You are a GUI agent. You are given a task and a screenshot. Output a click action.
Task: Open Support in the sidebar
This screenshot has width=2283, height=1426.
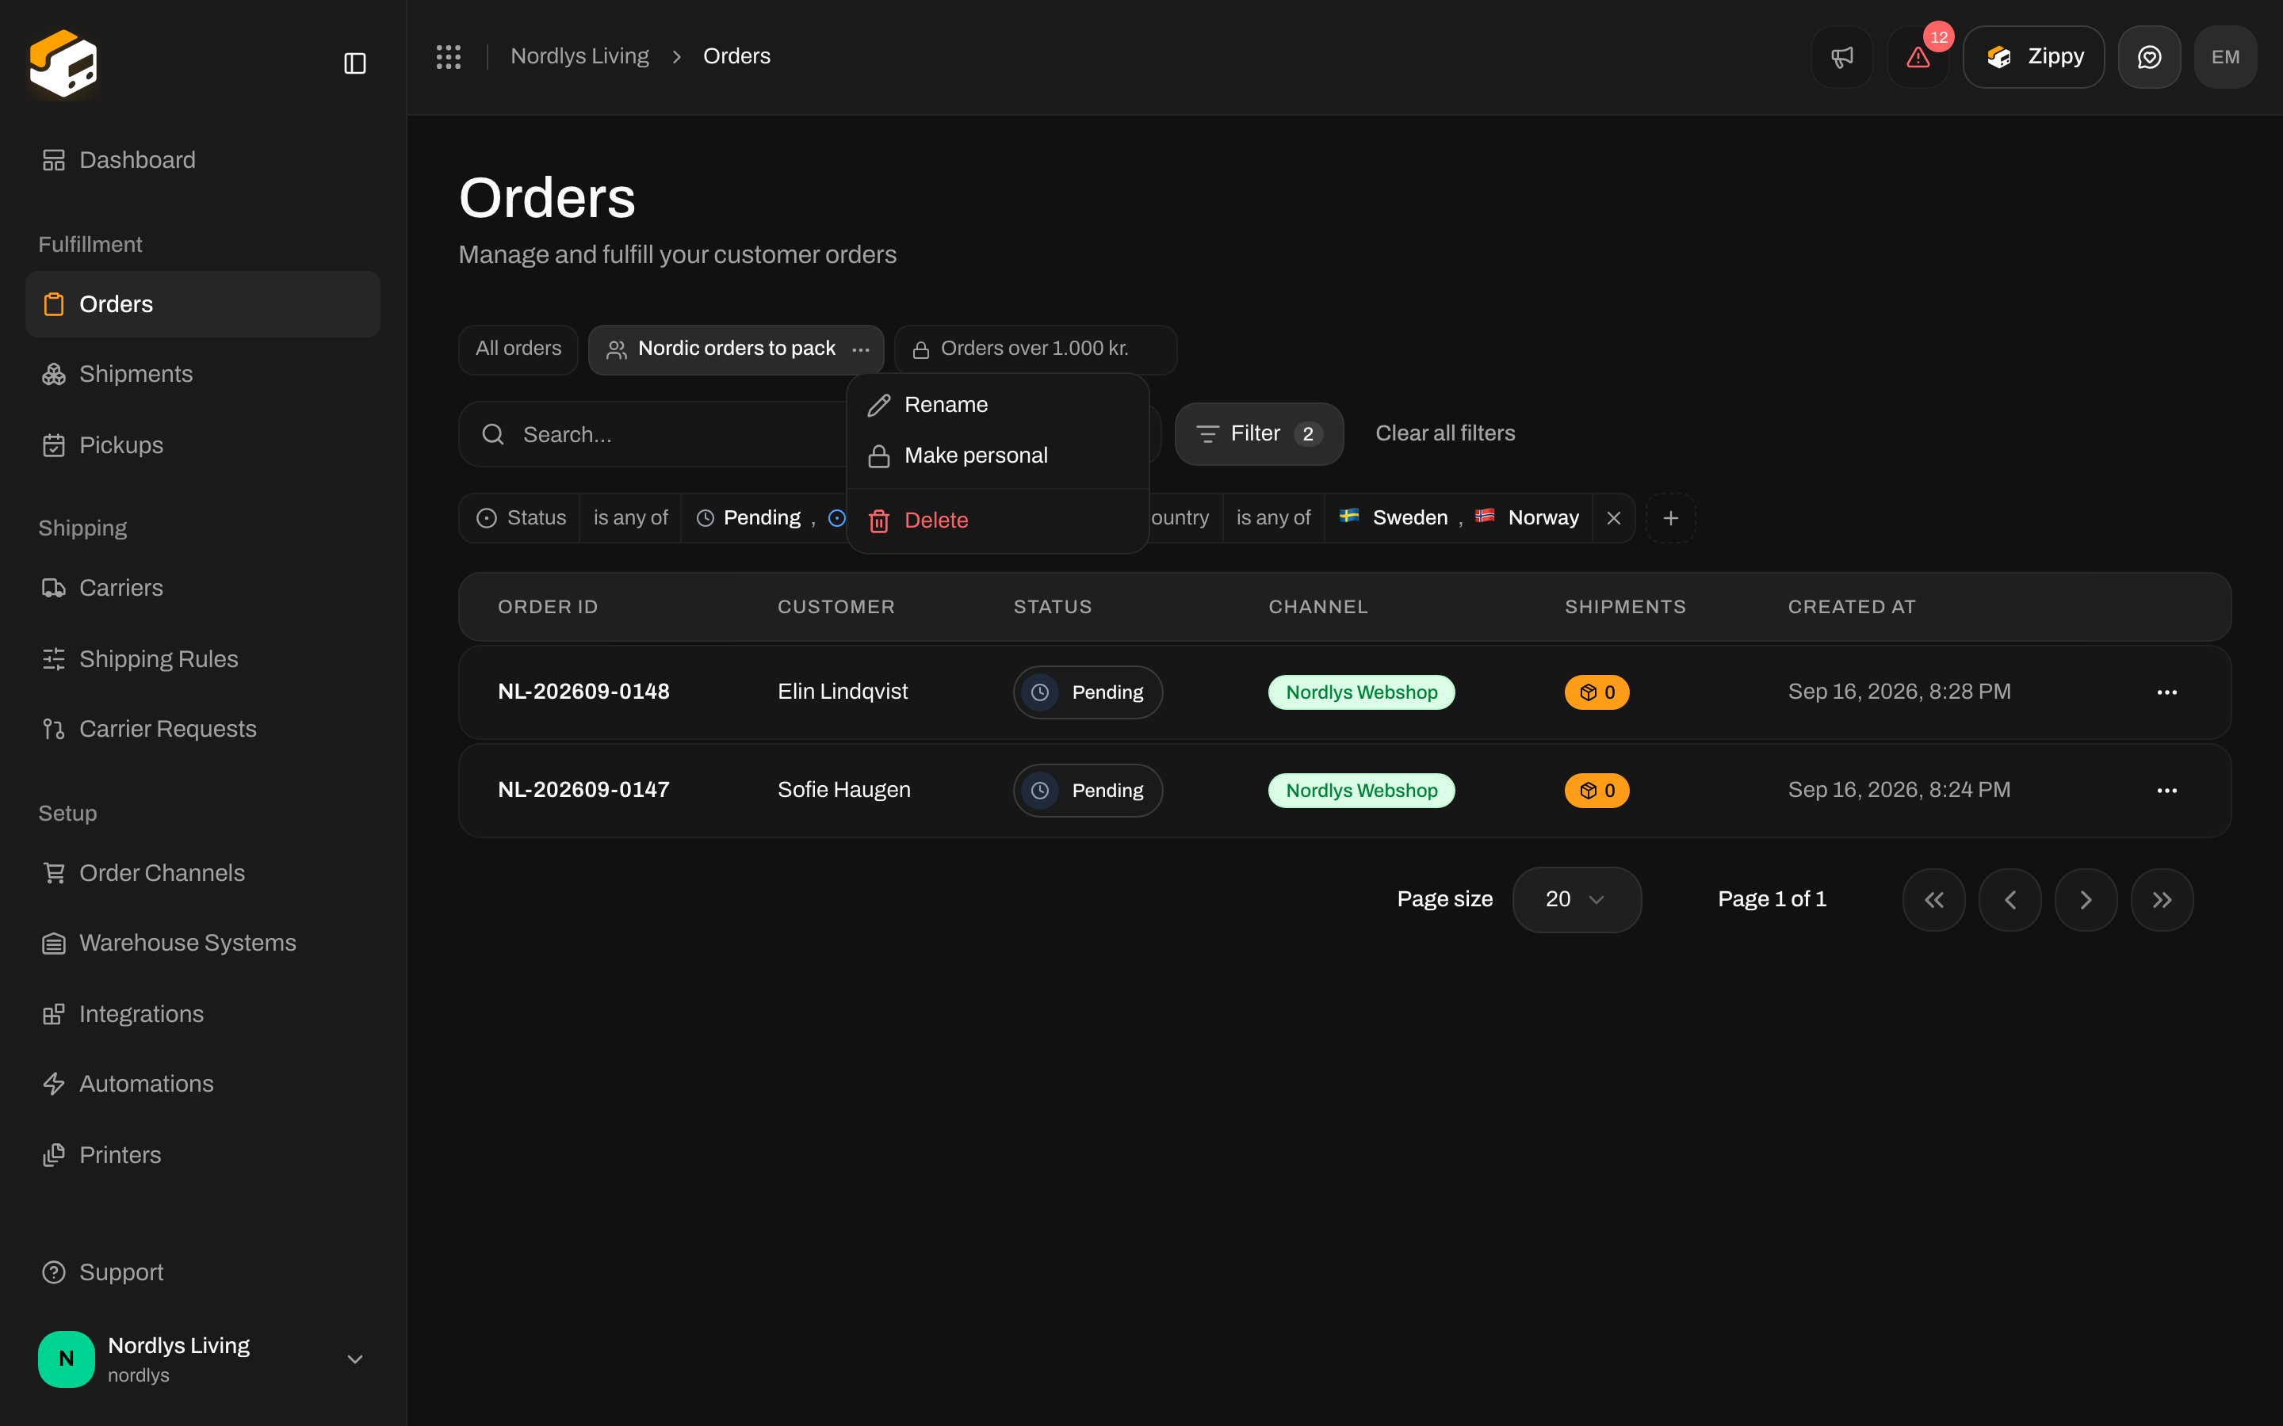point(203,1272)
